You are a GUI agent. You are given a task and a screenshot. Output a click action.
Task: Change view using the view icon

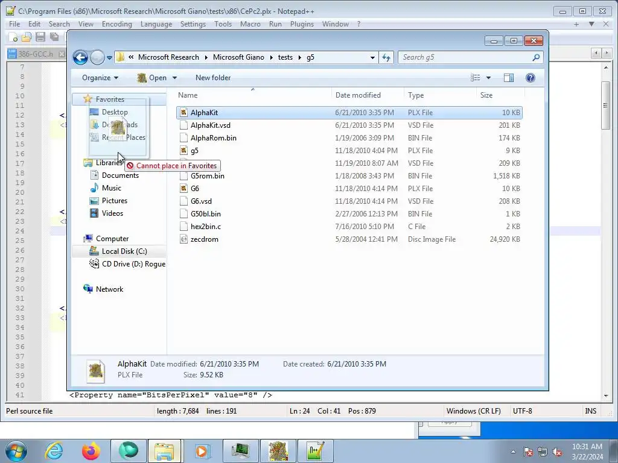click(x=476, y=78)
